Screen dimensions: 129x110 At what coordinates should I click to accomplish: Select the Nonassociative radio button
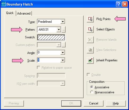(92, 92)
